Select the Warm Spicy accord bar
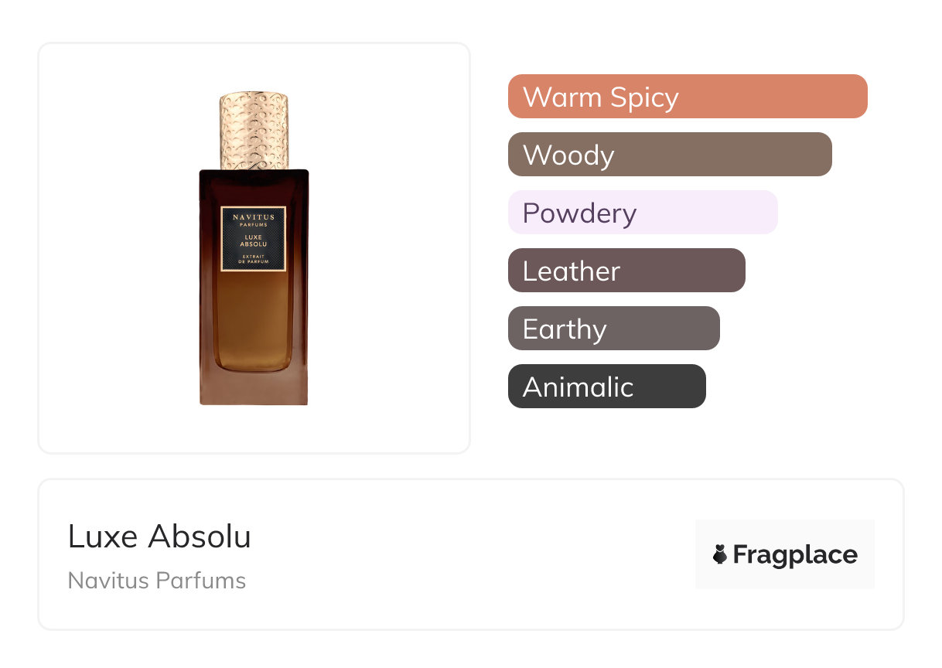The height and width of the screenshot is (668, 942). [687, 97]
